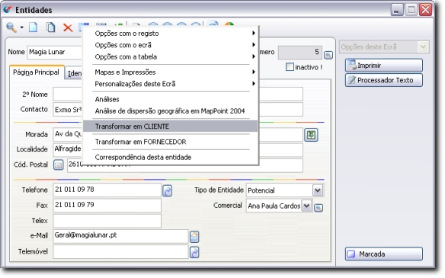Switch to Página Principal tab
The width and height of the screenshot is (445, 278).
coord(37,72)
